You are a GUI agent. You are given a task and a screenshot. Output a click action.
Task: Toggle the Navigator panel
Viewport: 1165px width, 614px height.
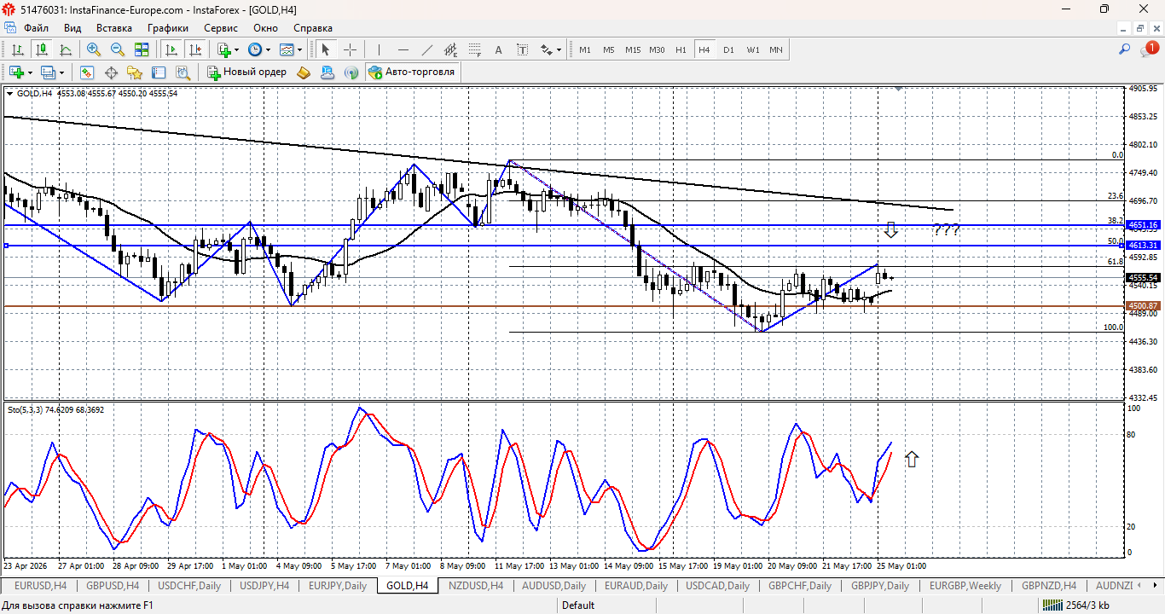pos(135,72)
